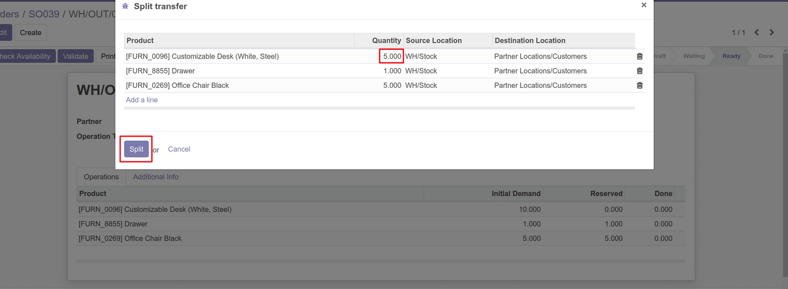
Task: Select the Done status stage
Action: pyautogui.click(x=765, y=56)
